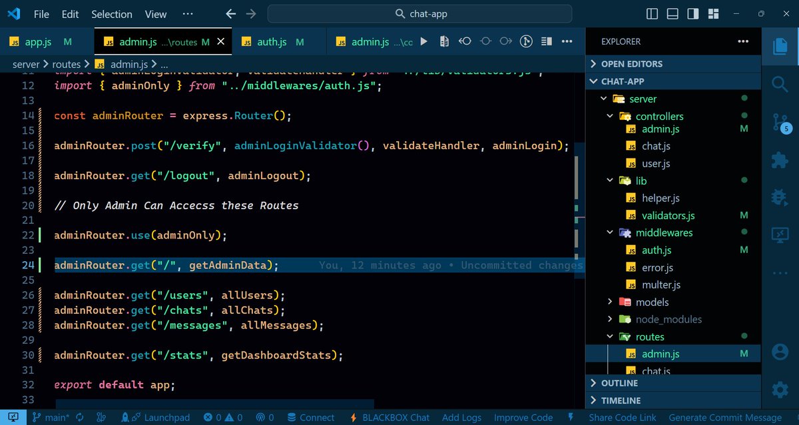Collapse the lib folder

point(673,181)
